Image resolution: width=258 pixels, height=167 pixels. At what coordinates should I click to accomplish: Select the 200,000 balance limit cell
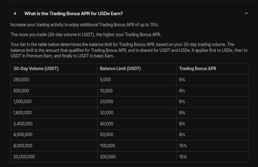108,157
